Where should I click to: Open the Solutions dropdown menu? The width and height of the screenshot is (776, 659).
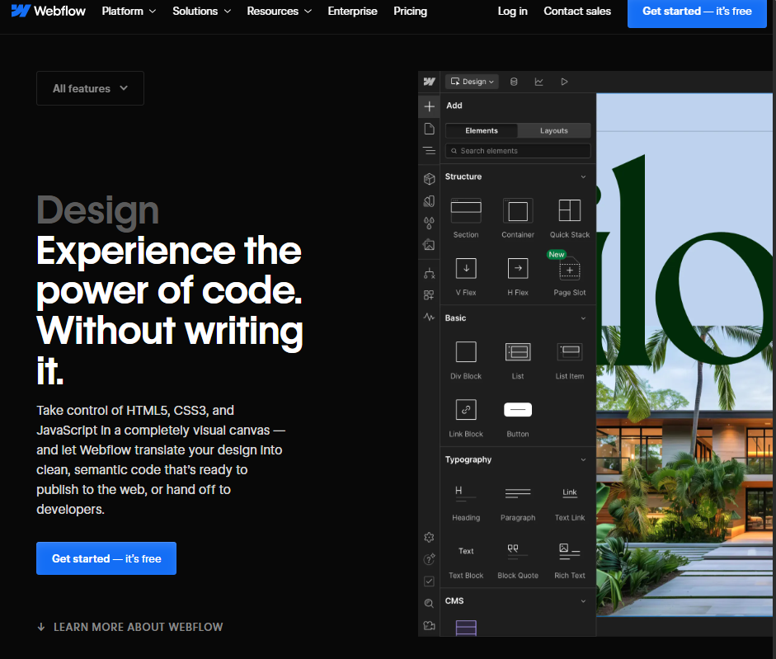pos(201,11)
